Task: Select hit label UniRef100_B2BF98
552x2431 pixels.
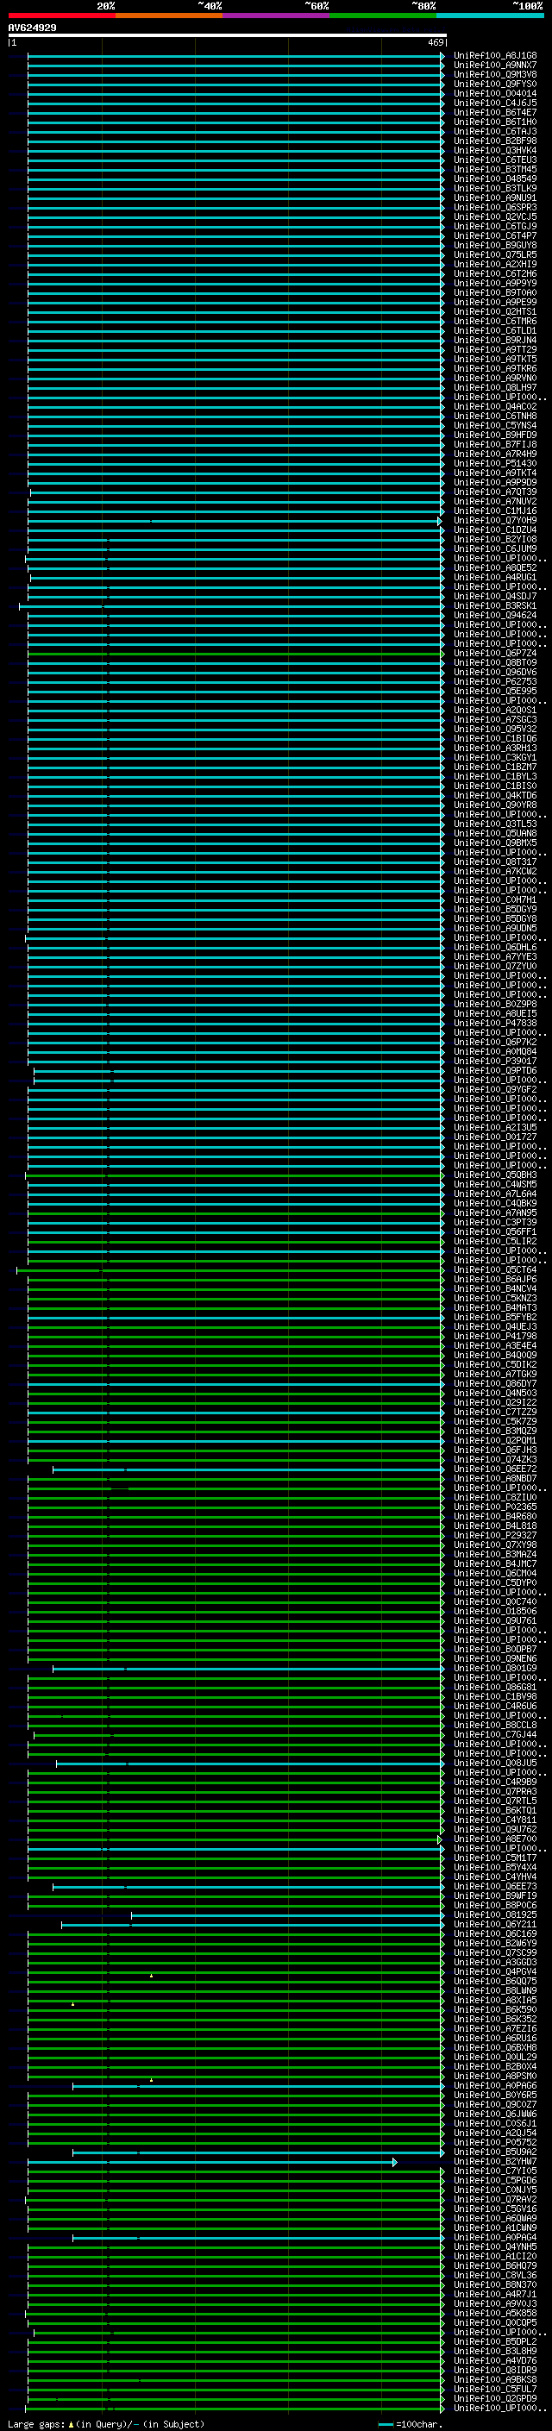Action: (494, 141)
